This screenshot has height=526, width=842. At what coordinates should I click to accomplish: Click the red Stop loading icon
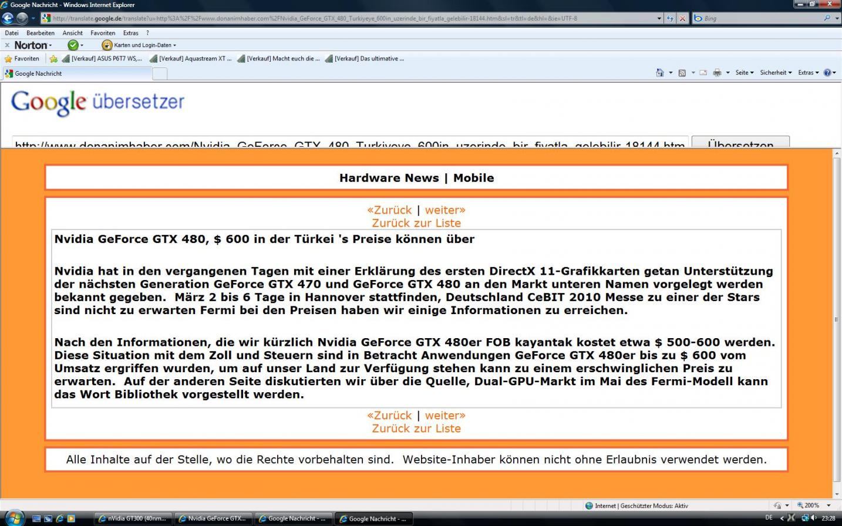pos(682,18)
